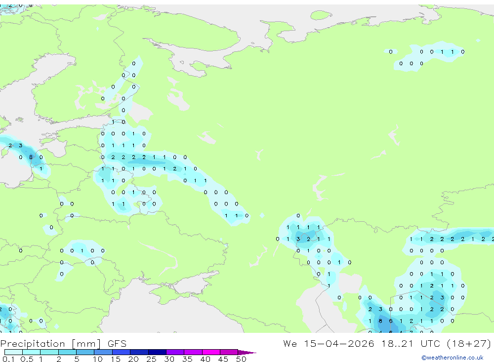Viewport: 494px width, 362px height.
Task: Click the '8' in western '0 8 0' row
Action: 31,157
